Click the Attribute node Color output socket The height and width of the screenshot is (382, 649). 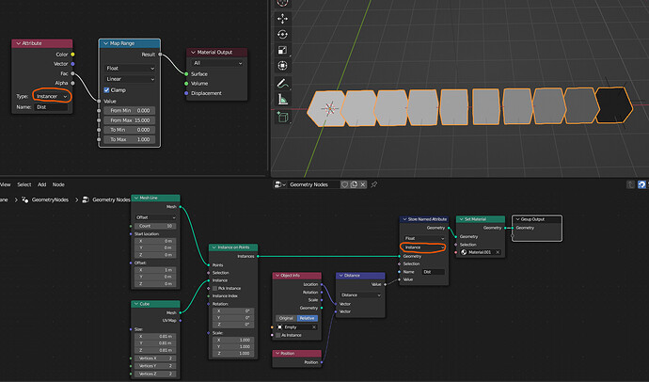pyautogui.click(x=72, y=55)
